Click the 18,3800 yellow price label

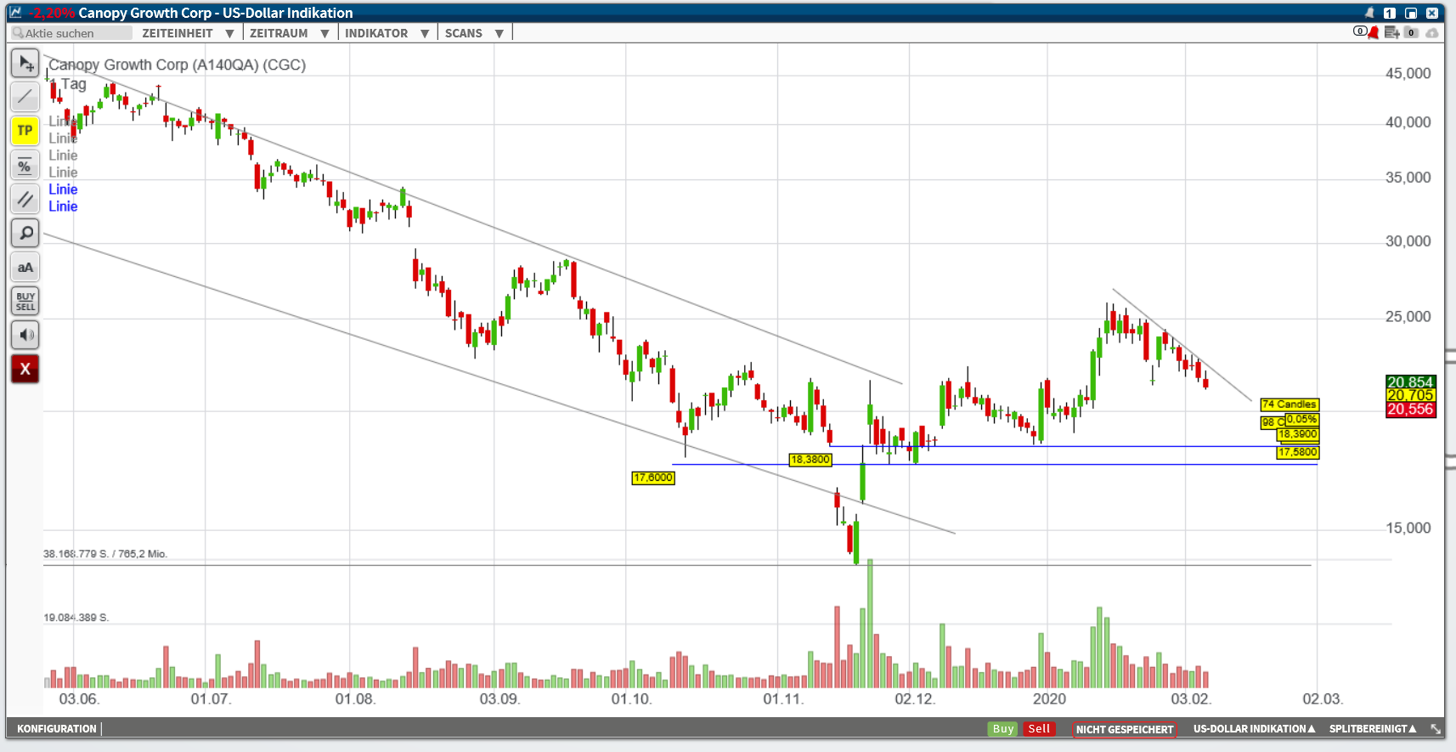pyautogui.click(x=810, y=460)
